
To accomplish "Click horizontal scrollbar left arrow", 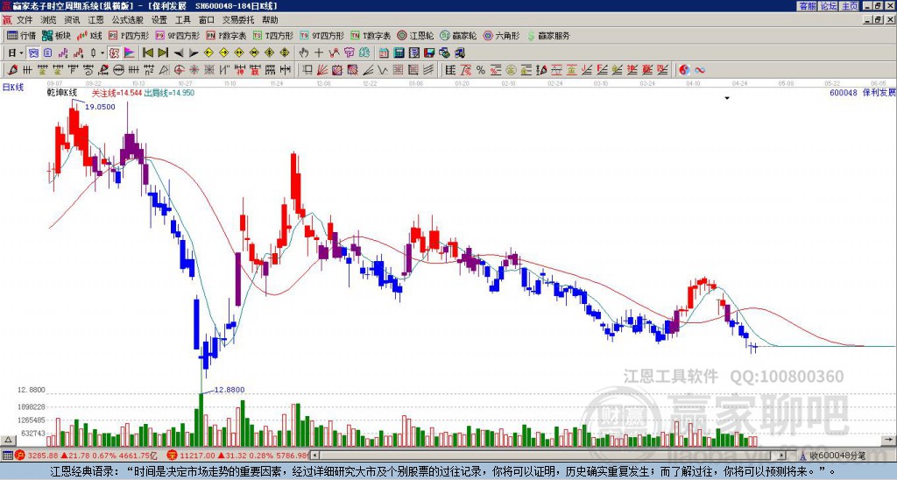I will point(315,455).
